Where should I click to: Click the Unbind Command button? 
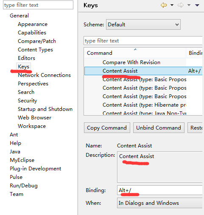pyautogui.click(x=159, y=128)
